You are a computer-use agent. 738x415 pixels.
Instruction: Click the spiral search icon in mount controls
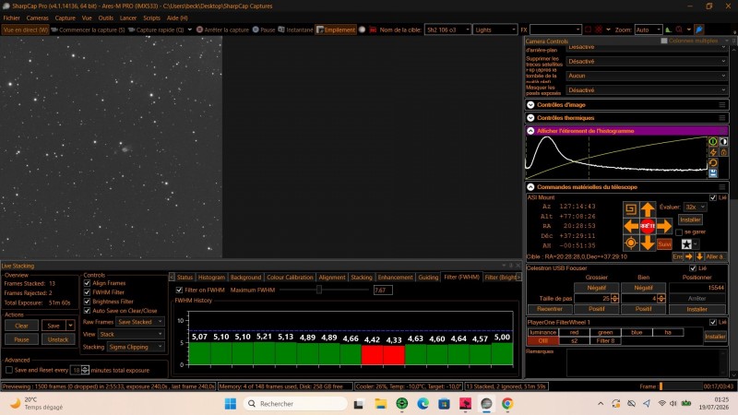[x=631, y=209]
